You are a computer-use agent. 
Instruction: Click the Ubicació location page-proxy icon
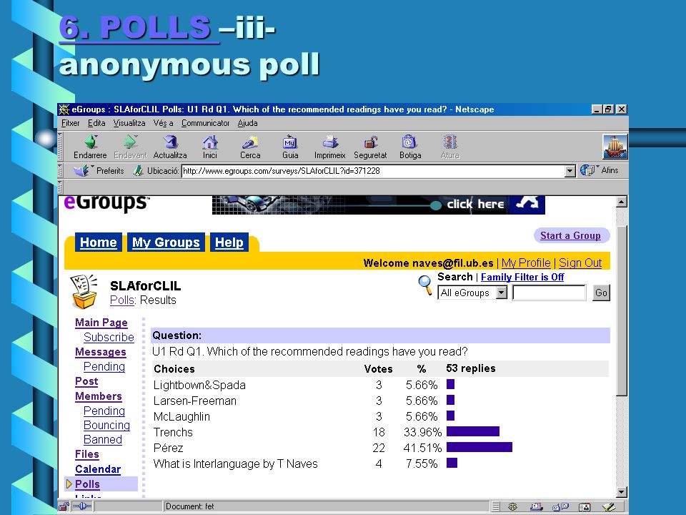(x=138, y=170)
